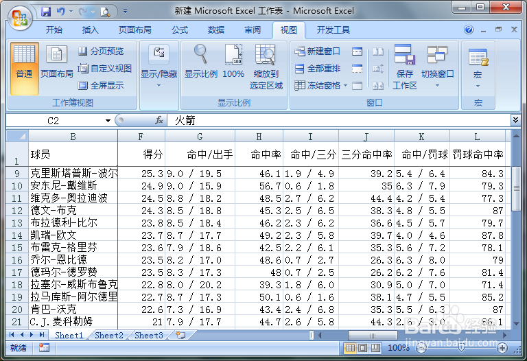Save the workbook from the quick access toolbar

46,12
